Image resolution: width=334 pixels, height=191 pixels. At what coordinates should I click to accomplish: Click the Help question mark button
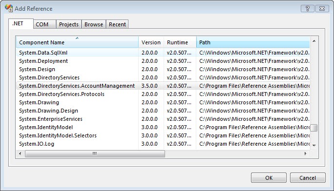click(307, 8)
